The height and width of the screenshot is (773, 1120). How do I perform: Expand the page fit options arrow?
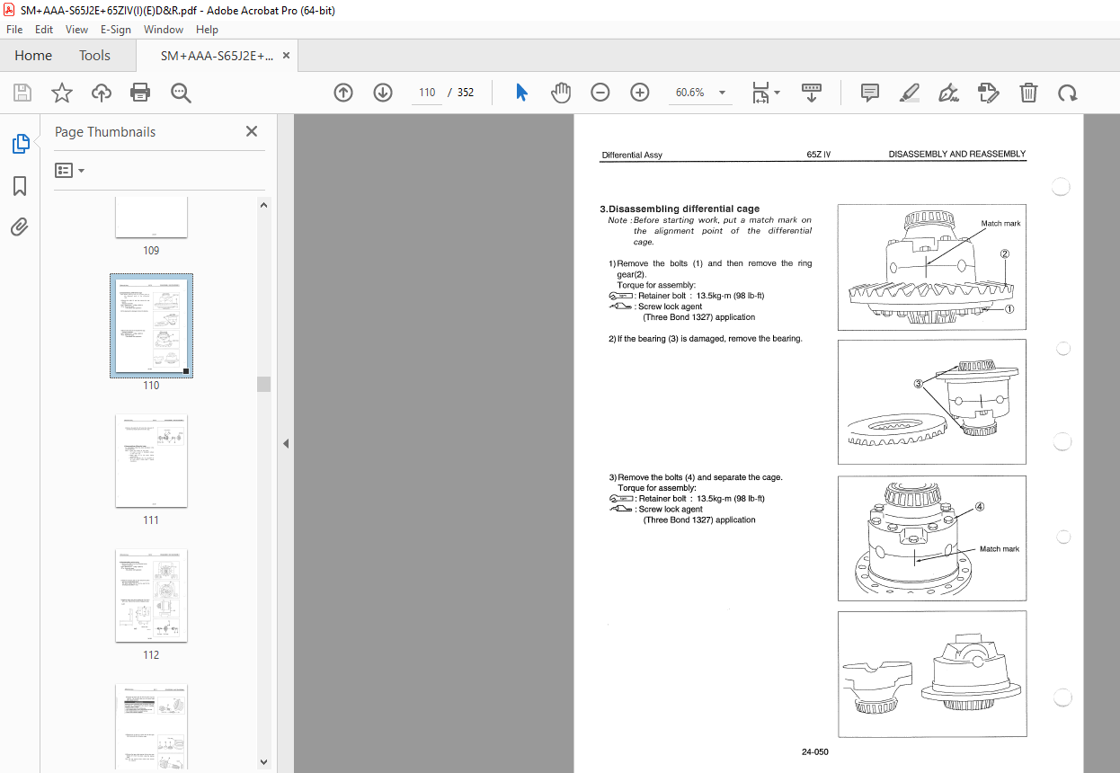coord(777,93)
